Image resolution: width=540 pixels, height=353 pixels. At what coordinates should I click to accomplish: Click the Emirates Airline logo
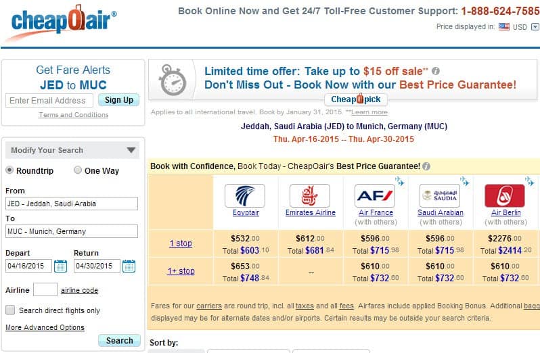(310, 195)
